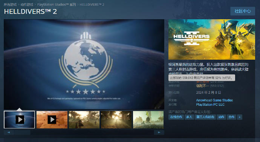
Task: Play the first trailer video thumbnail
Action: (x=19, y=120)
